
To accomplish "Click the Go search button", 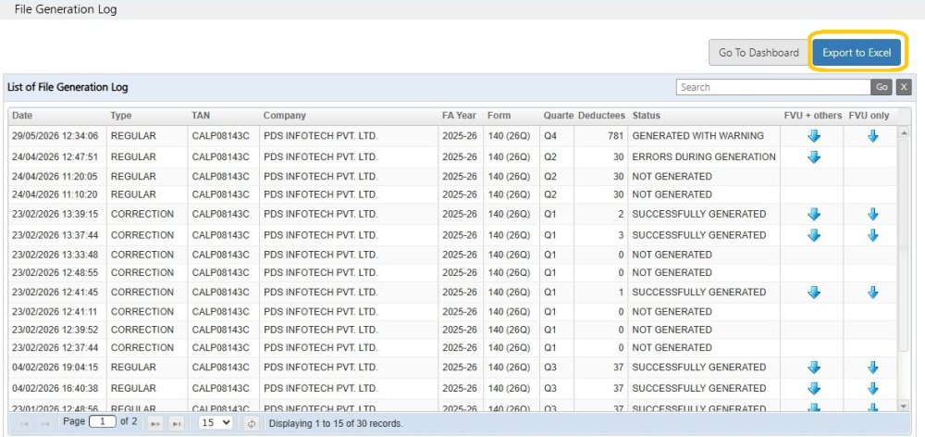I will coord(882,87).
